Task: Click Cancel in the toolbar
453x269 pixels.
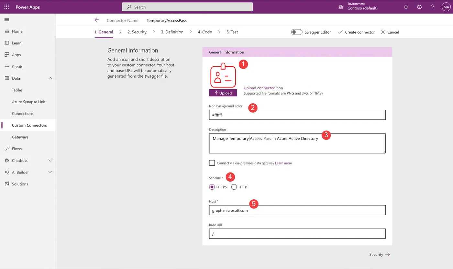Action: tap(390, 32)
